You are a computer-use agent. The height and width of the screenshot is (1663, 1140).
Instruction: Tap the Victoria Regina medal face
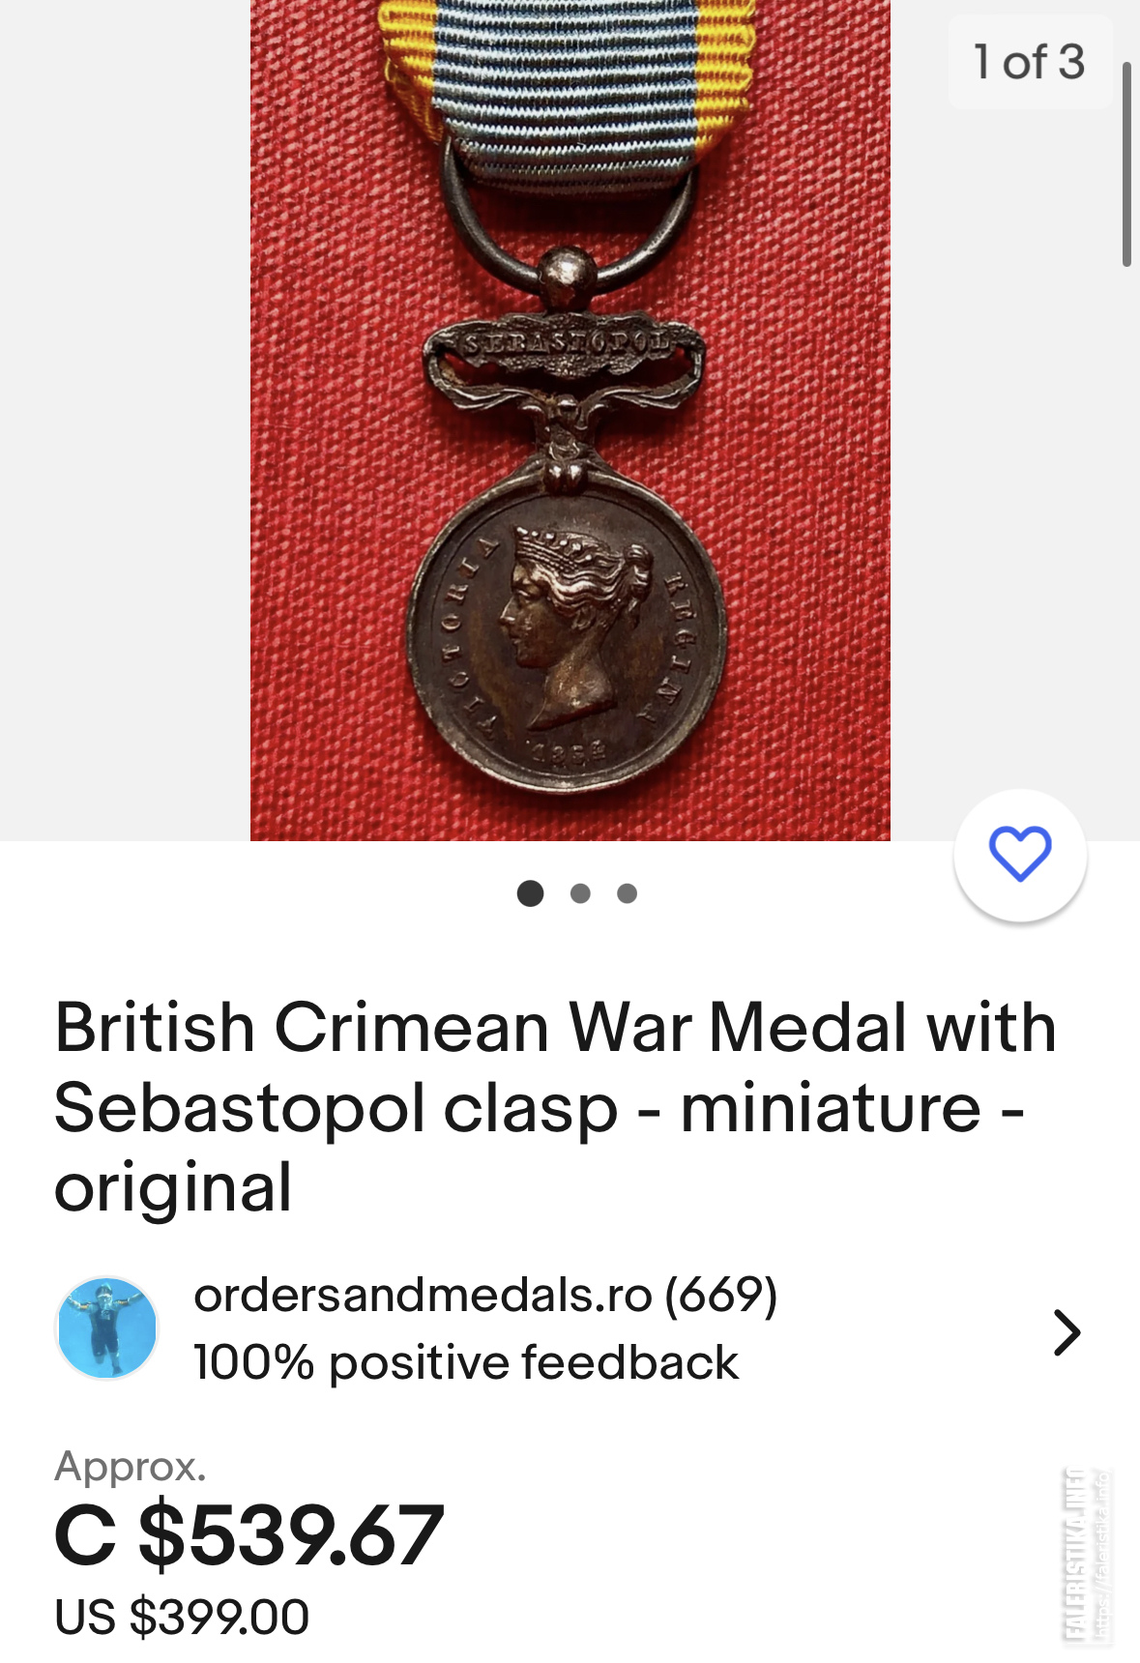click(567, 639)
